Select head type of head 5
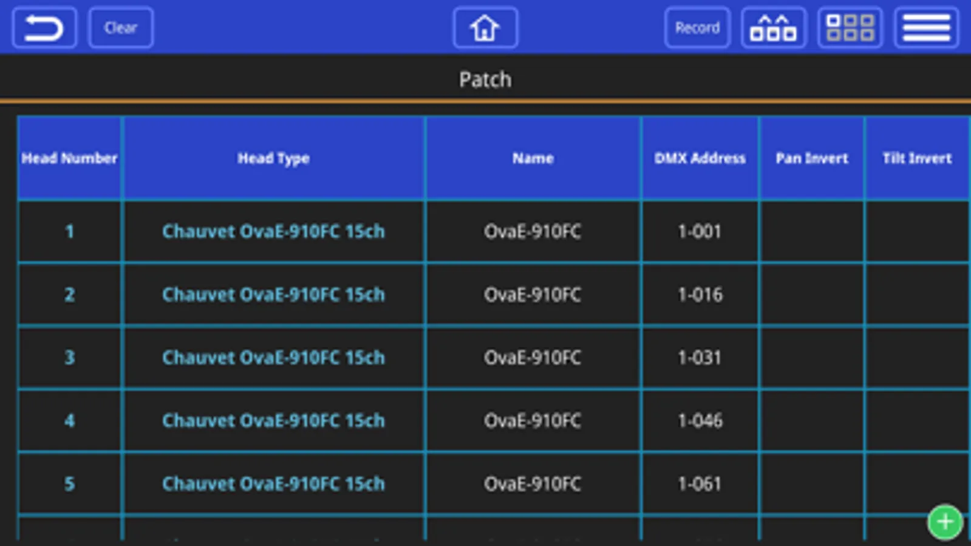The image size is (971, 546). pyautogui.click(x=274, y=484)
